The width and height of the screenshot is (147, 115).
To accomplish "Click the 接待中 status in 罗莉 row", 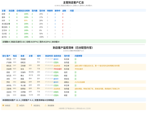I will (56, 82).
